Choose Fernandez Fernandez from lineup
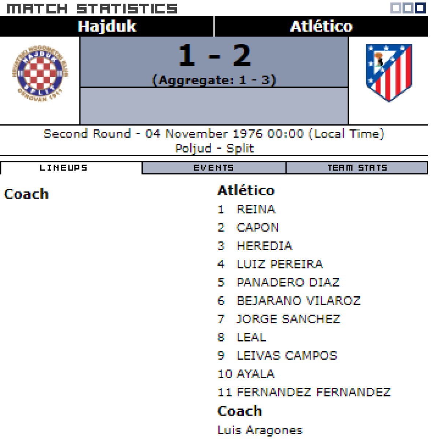 (314, 392)
